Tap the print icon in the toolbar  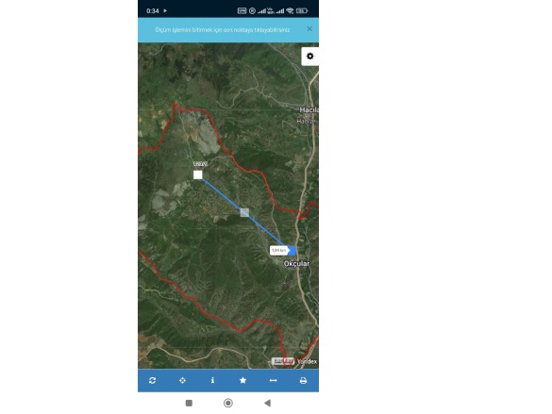pyautogui.click(x=303, y=380)
